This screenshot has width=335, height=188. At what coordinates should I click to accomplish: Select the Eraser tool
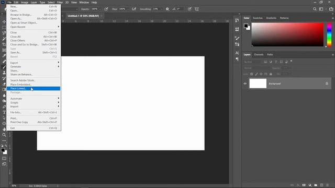[4, 84]
